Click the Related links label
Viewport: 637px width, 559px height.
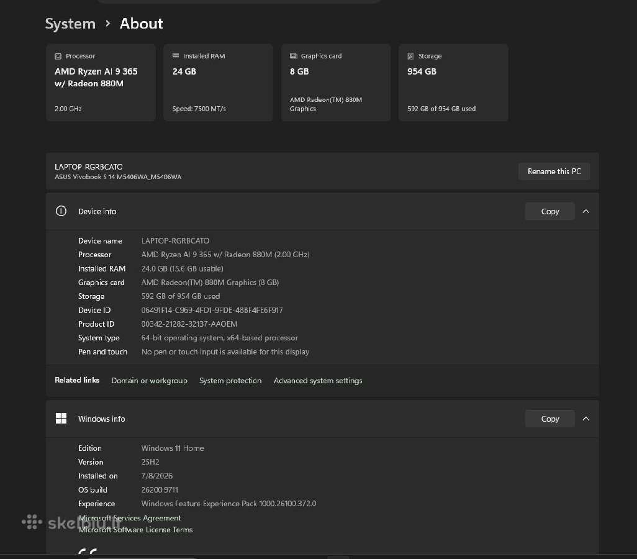[x=77, y=380]
